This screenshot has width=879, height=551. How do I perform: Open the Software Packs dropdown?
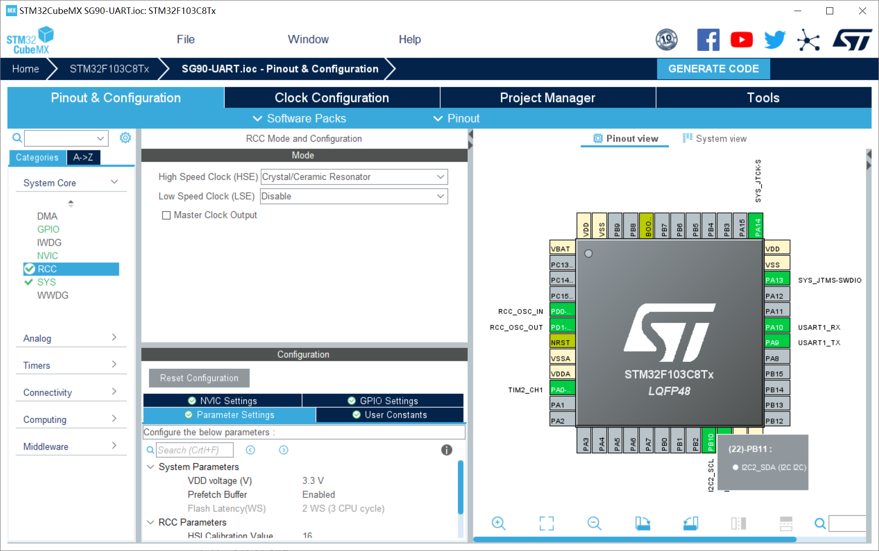299,118
